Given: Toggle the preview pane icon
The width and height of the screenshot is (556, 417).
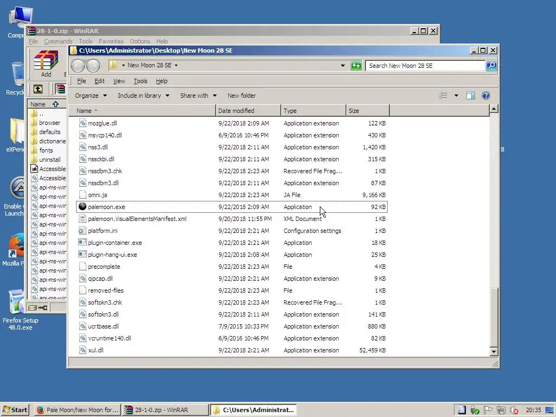Looking at the screenshot, I should [471, 96].
